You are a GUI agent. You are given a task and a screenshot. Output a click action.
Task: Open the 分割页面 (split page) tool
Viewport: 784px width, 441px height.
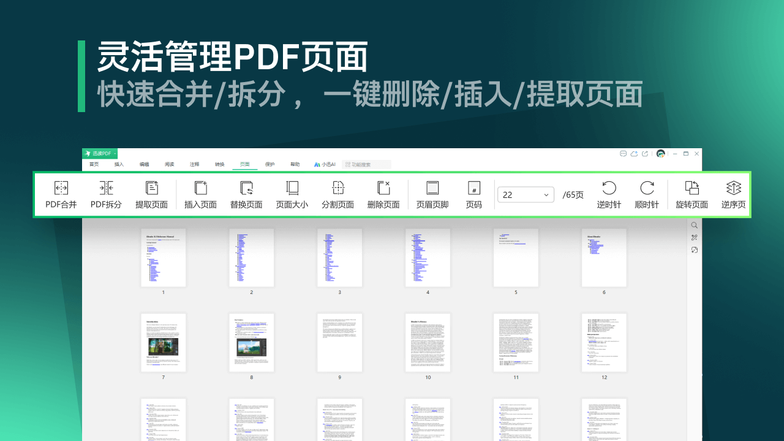coord(337,194)
